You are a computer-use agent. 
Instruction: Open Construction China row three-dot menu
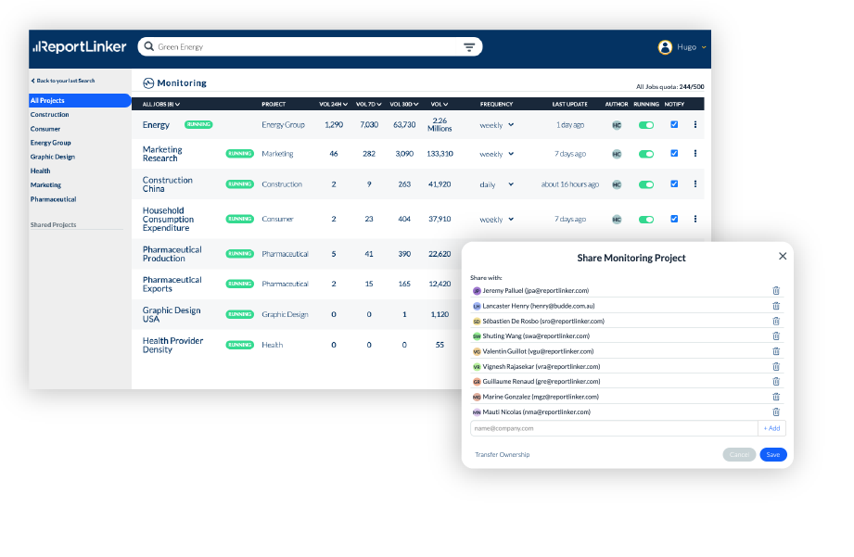click(x=695, y=184)
